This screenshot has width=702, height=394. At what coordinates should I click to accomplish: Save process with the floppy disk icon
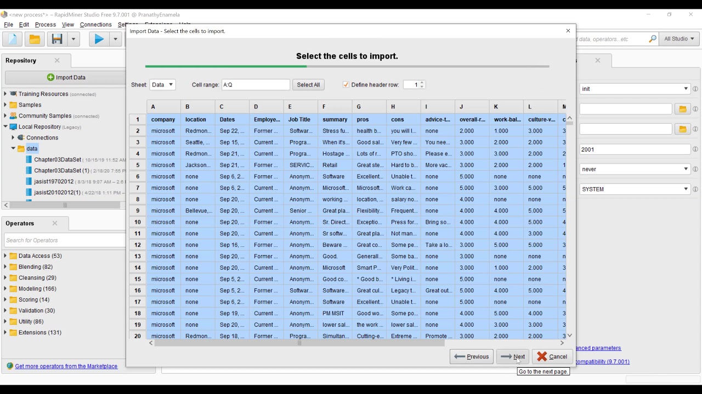[x=56, y=39]
